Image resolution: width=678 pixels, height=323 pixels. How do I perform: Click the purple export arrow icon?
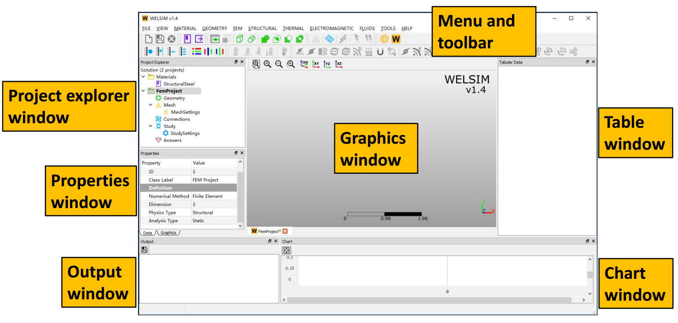pos(199,39)
